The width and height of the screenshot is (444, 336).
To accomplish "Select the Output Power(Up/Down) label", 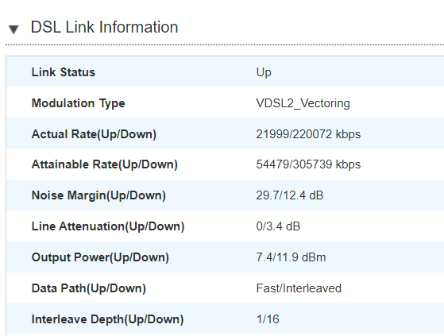I will (100, 257).
